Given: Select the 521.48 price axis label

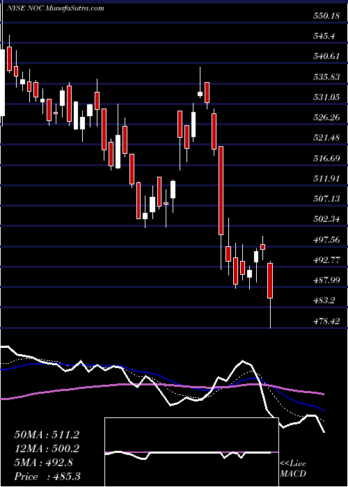Looking at the screenshot, I should [327, 138].
